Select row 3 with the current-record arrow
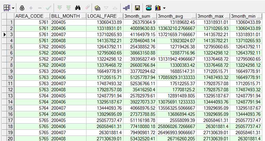The image size is (265, 141). [4, 34]
